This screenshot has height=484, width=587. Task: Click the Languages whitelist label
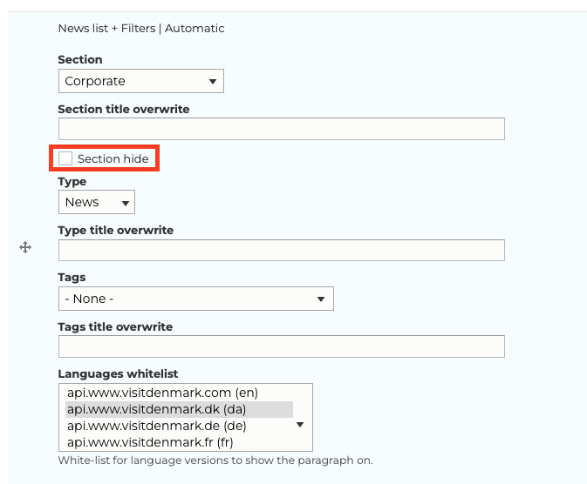[118, 373]
